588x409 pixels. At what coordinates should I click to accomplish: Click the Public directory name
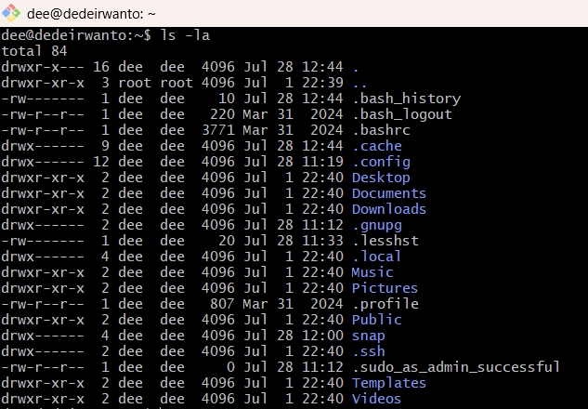pyautogui.click(x=376, y=320)
